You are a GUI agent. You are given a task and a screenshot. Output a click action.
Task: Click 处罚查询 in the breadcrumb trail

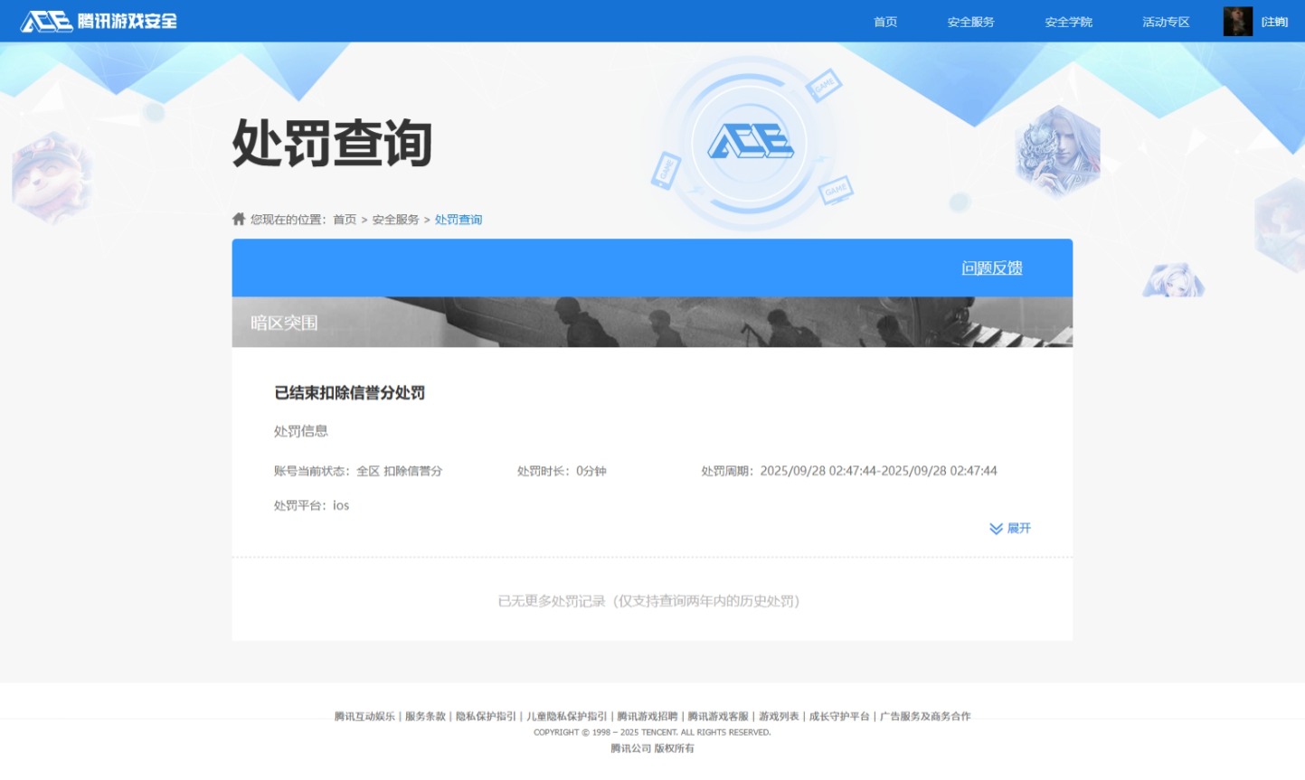tap(459, 220)
